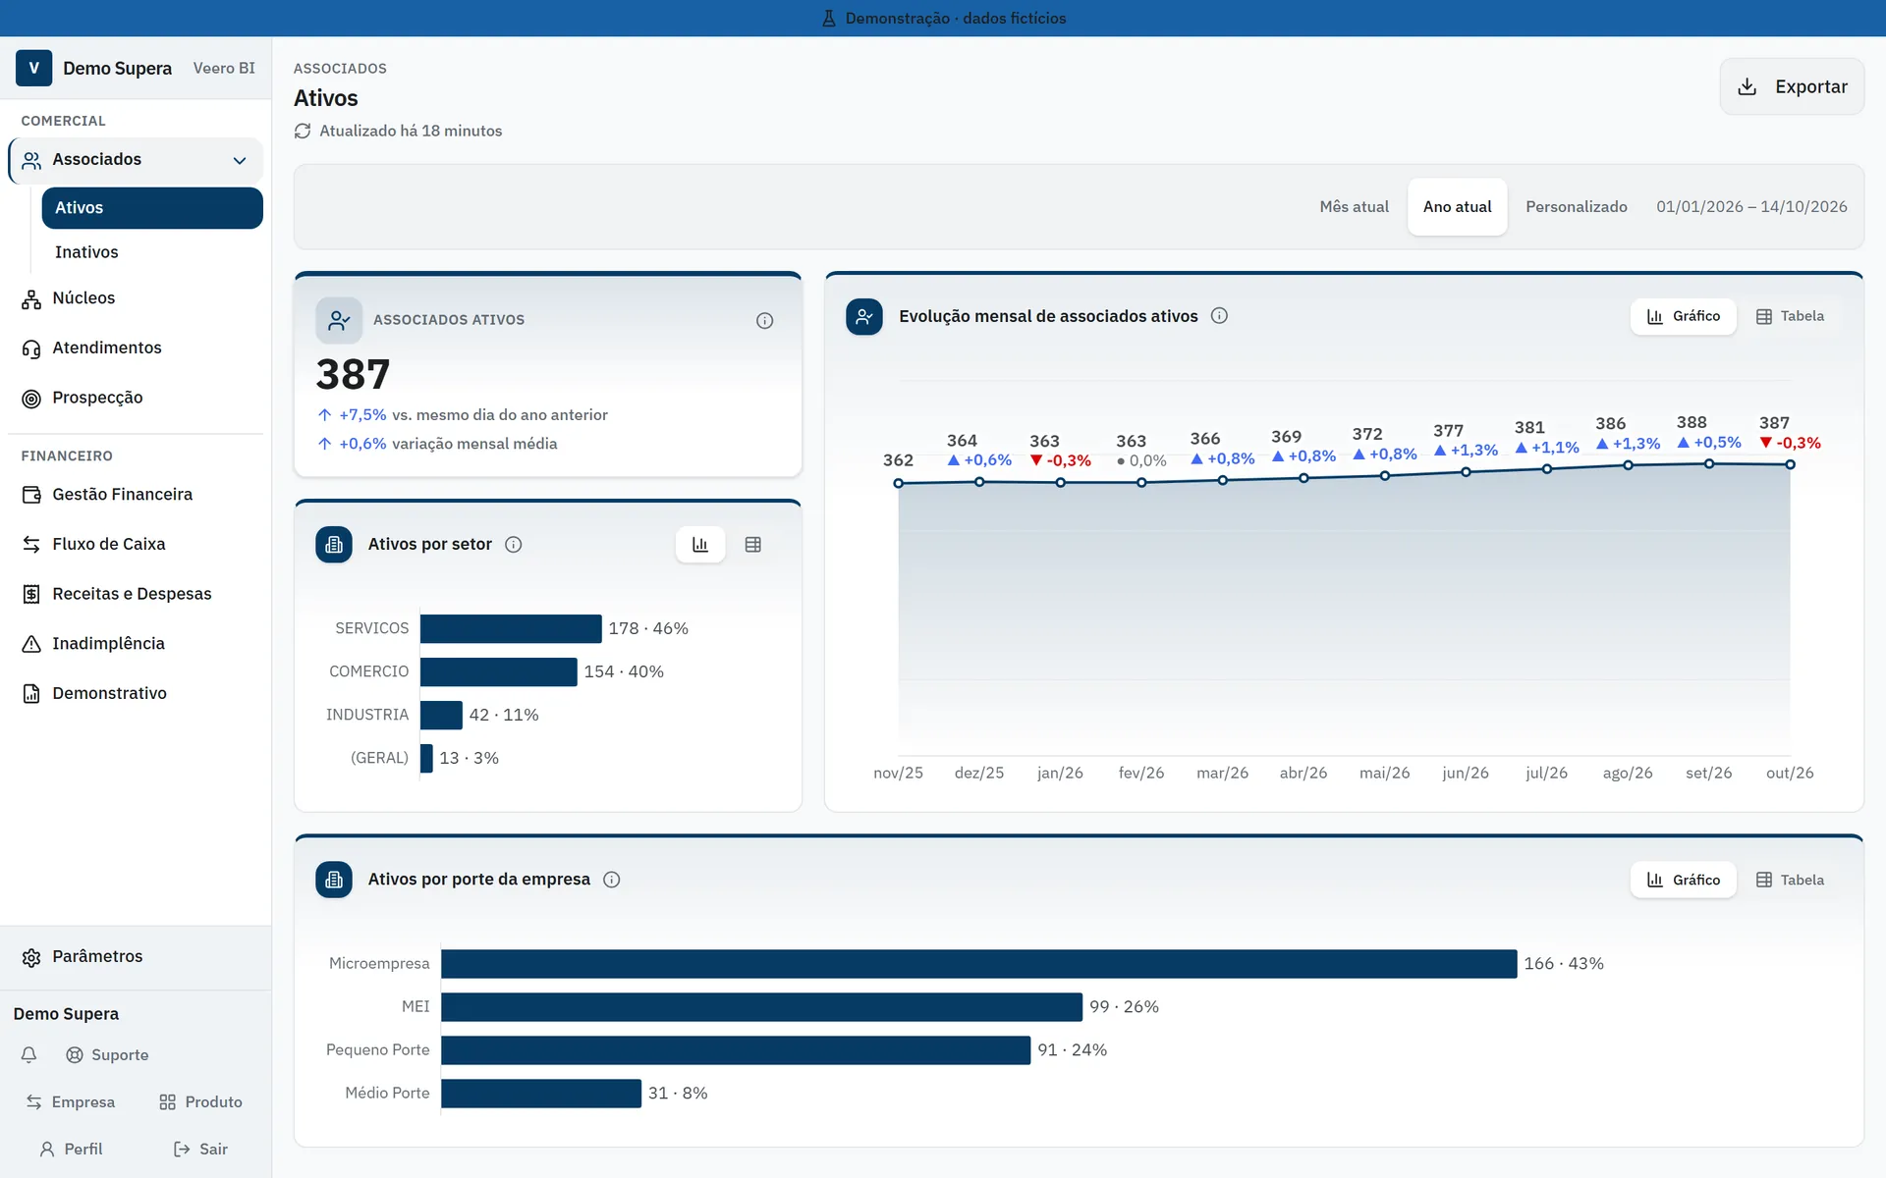Screen dimensions: 1886x1178
Task: Show info for Ativos por setor
Action: [x=513, y=544]
